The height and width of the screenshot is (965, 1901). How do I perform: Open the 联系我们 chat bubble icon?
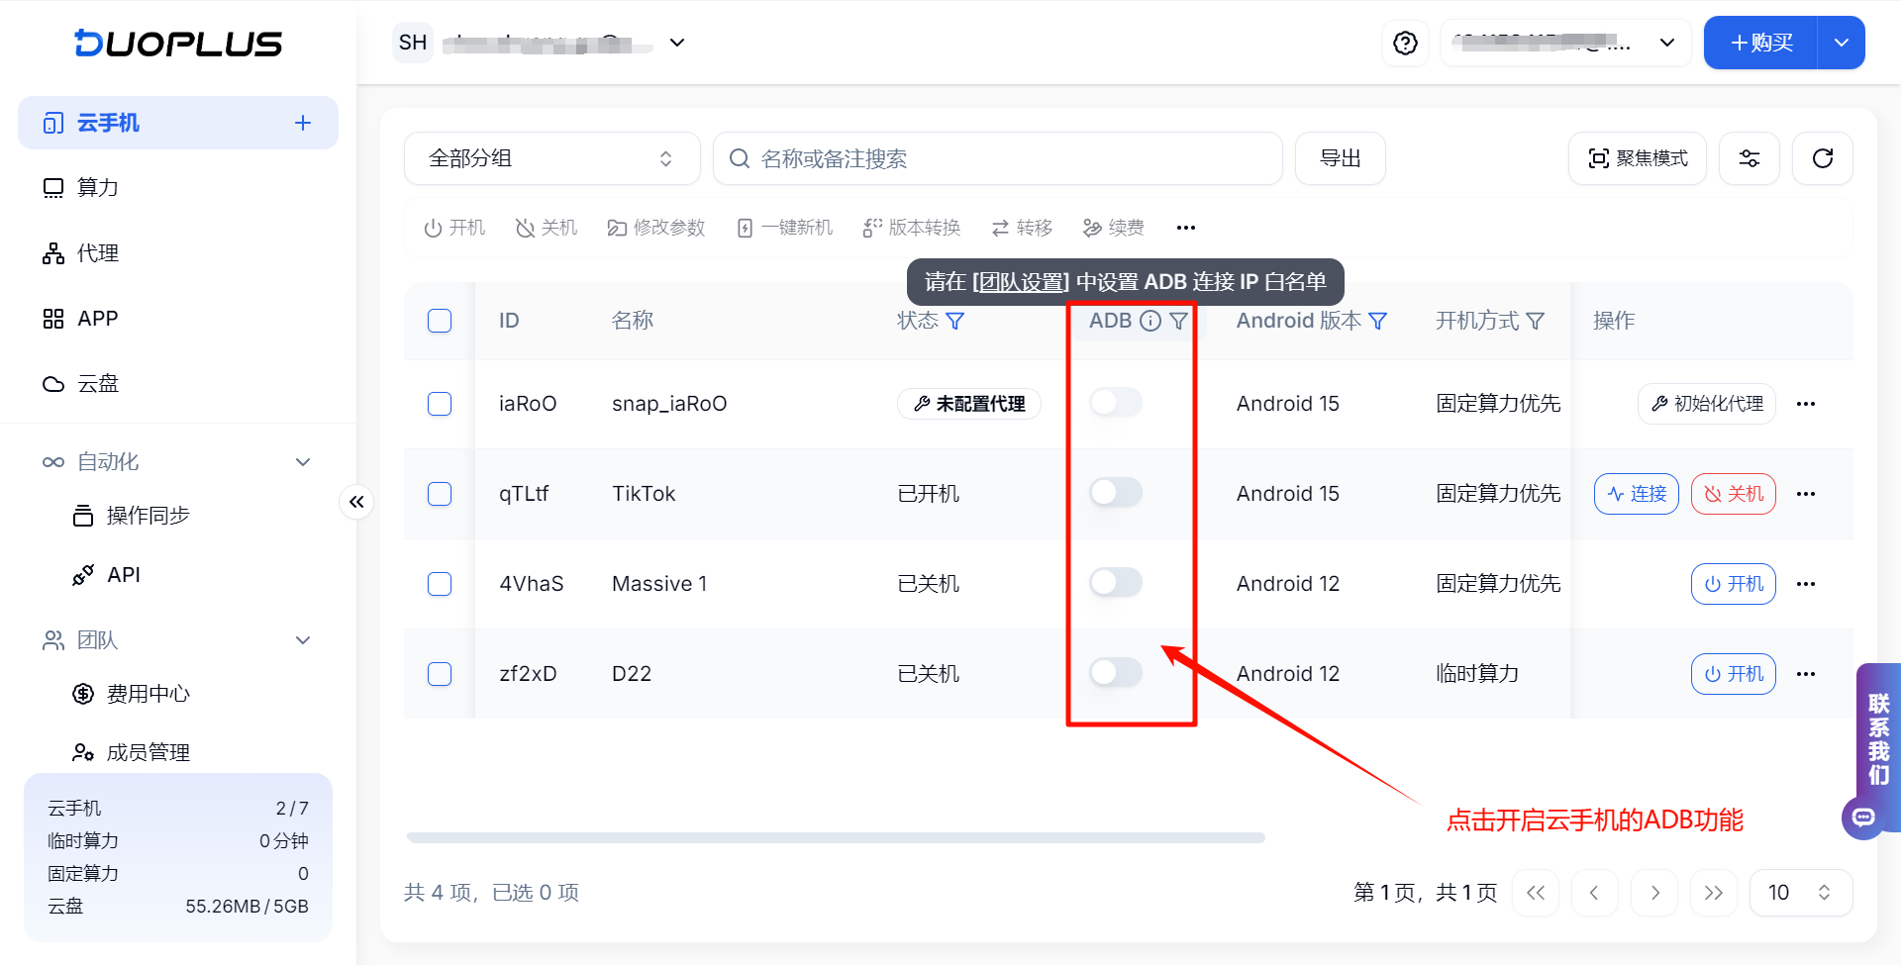pyautogui.click(x=1863, y=817)
